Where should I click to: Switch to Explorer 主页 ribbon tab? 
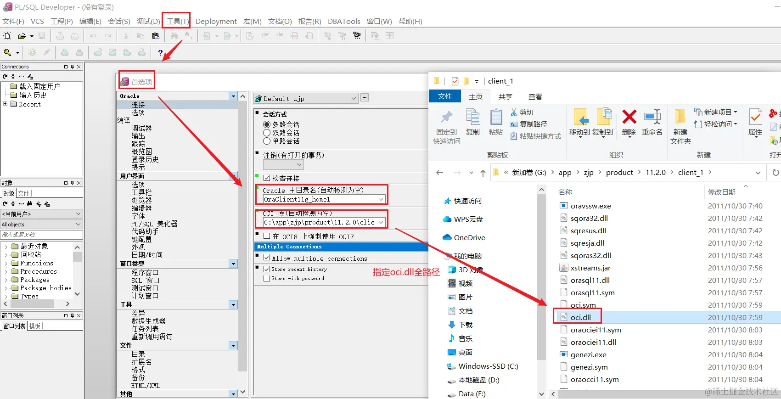pos(476,96)
